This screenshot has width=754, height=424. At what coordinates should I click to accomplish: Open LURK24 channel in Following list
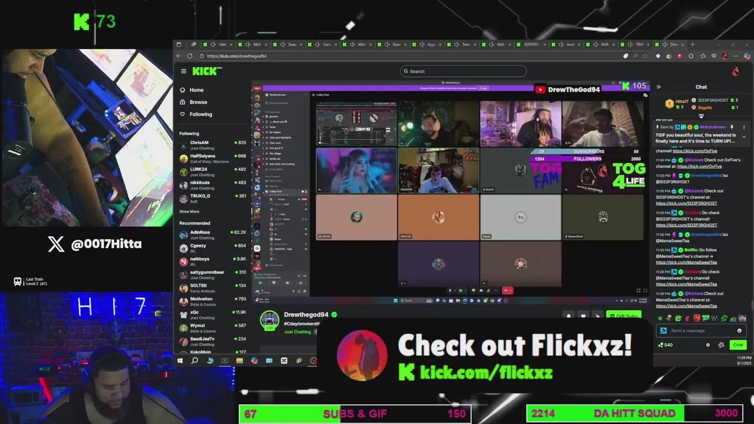click(x=213, y=172)
